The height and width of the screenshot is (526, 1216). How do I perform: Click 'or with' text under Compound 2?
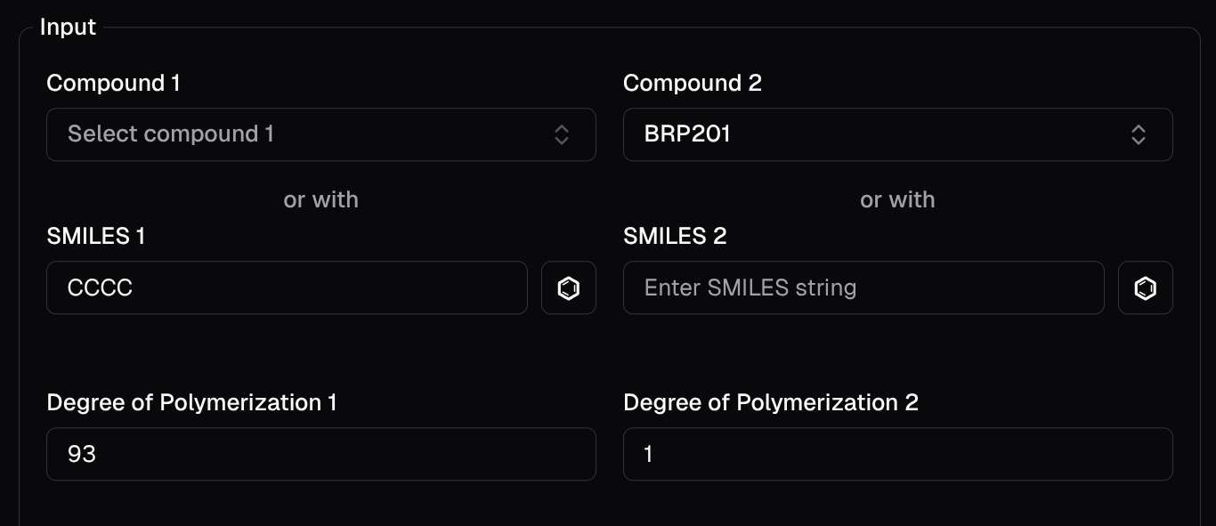[897, 199]
